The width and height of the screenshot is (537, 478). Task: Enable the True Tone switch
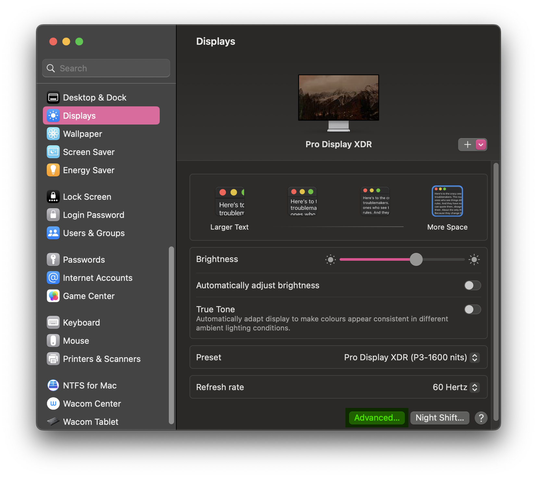(x=472, y=309)
